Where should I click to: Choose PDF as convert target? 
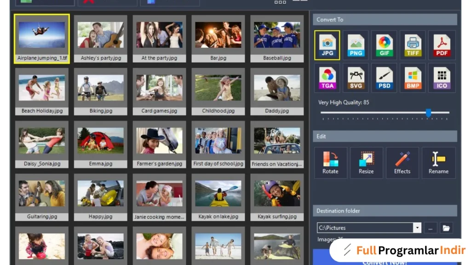click(x=442, y=45)
